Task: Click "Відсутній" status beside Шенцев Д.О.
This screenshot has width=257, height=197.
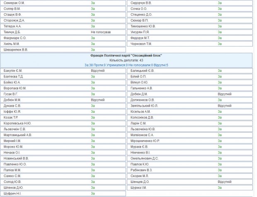Action: pyautogui.click(x=225, y=181)
